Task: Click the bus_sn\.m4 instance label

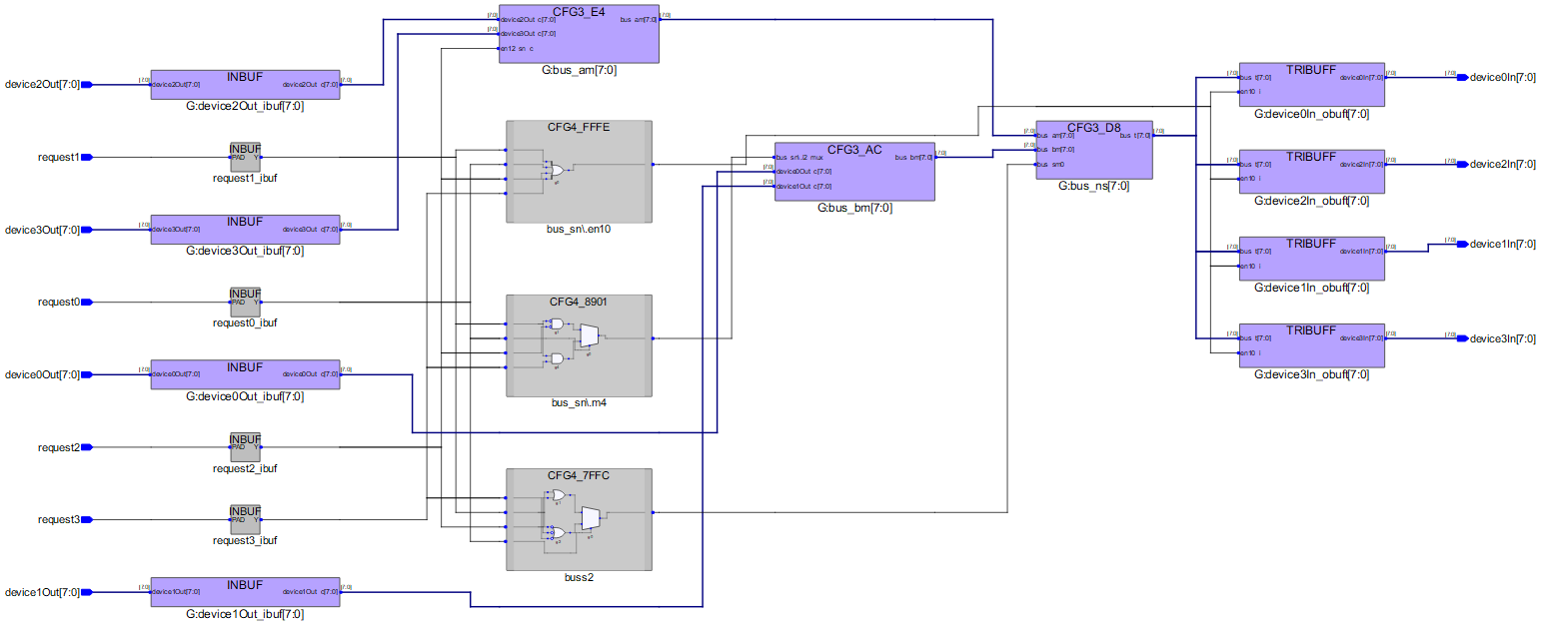Action: coord(580,403)
